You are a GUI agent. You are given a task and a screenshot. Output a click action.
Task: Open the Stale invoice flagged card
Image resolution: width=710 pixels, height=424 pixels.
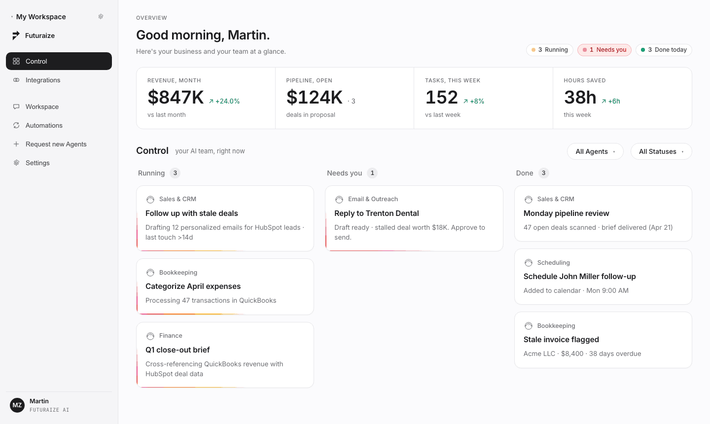pos(603,340)
